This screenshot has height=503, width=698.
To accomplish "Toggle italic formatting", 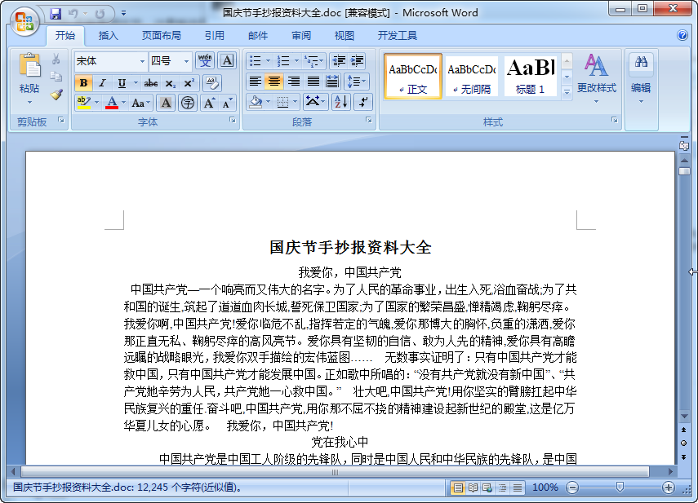I will pyautogui.click(x=102, y=82).
